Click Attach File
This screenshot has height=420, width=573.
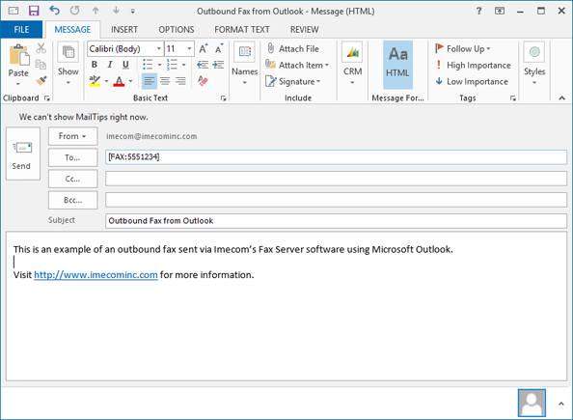(292, 48)
